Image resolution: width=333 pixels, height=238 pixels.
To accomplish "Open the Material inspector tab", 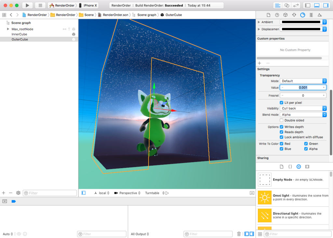I will click(x=303, y=15).
